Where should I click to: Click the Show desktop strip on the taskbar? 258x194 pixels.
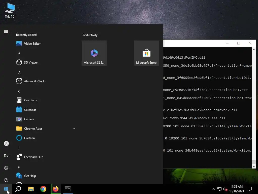coord(257,189)
